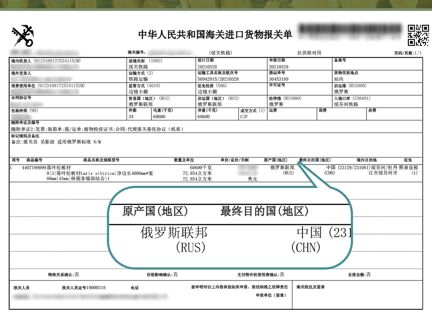Click the 包装种类 (99) label

pyautogui.click(x=24, y=111)
